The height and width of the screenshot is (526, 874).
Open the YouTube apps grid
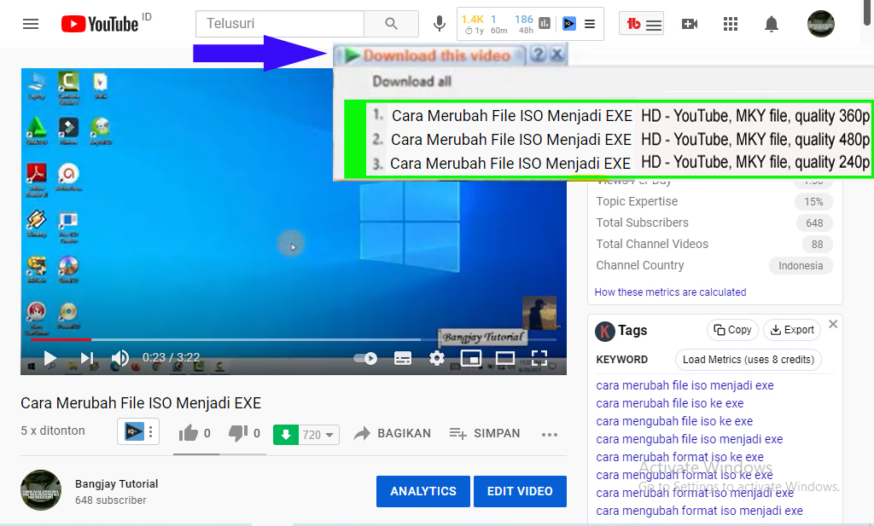click(731, 24)
